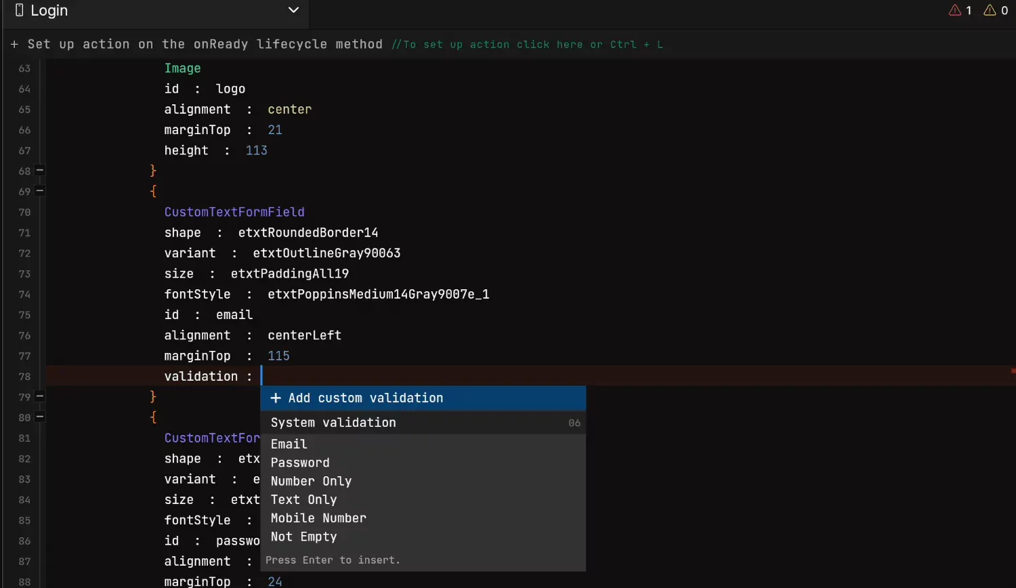Screen dimensions: 1016x588
Task: Click the yellow warning triangle icon
Action: tap(990, 10)
